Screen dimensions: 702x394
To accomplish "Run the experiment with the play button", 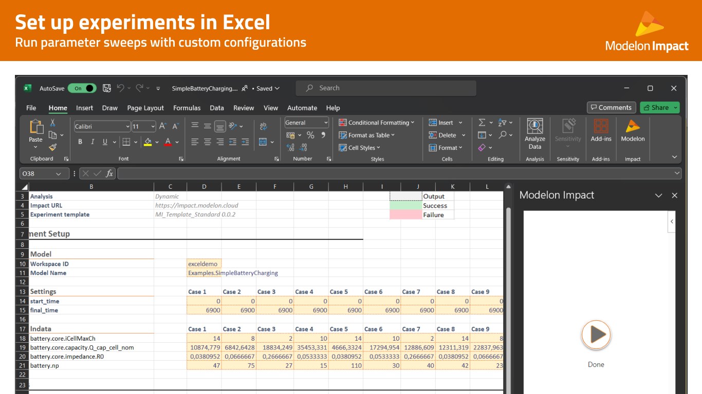I will pyautogui.click(x=596, y=334).
